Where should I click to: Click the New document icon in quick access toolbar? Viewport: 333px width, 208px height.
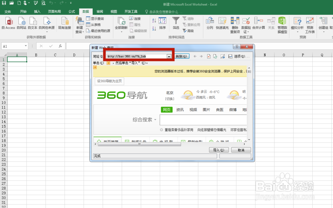click(x=19, y=3)
